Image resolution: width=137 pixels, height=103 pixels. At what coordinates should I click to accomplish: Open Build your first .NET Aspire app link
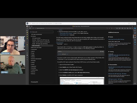[x=117, y=74]
